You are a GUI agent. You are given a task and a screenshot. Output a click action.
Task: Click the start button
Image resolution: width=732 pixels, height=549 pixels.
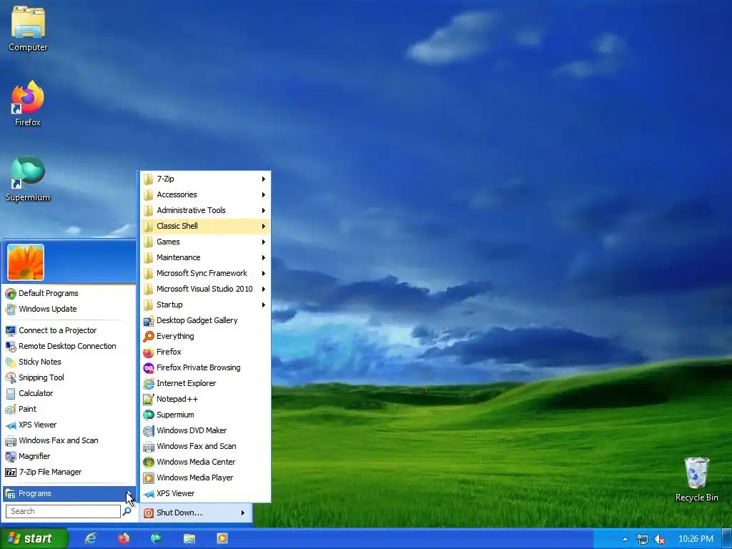[34, 538]
